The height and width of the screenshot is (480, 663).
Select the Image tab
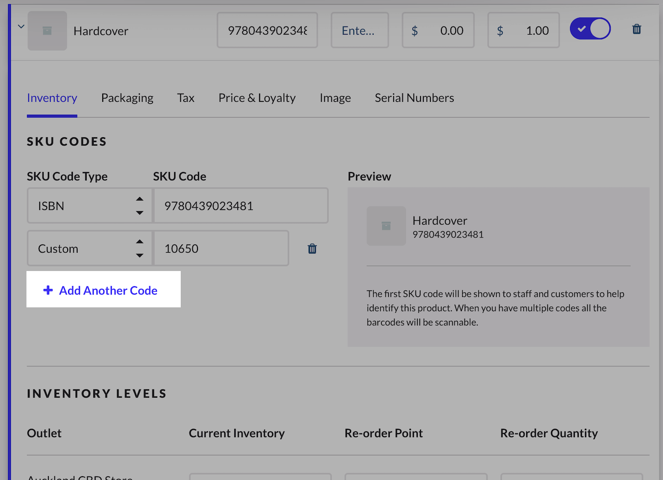pyautogui.click(x=335, y=98)
